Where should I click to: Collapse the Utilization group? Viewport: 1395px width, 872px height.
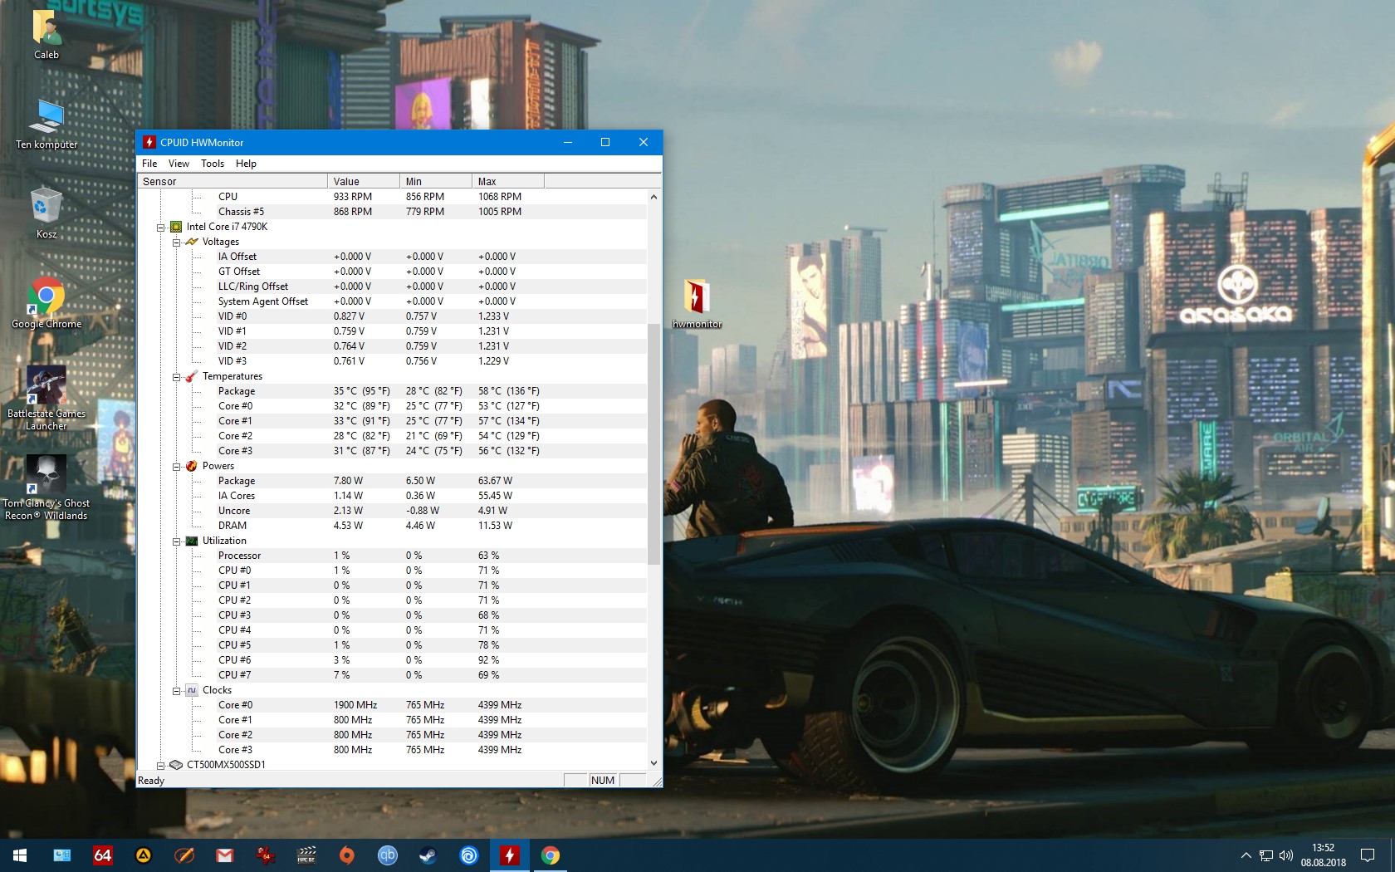click(177, 541)
